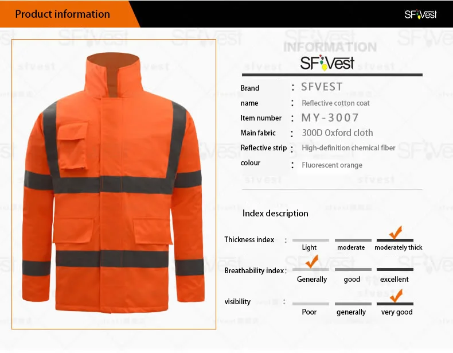
Task: Click the colour field label
Action: (250, 163)
